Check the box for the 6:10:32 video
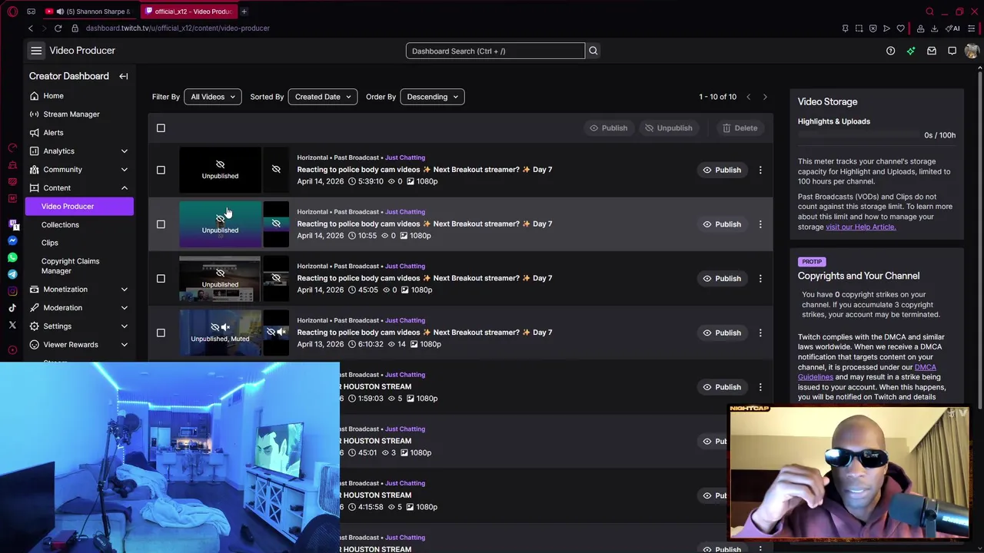This screenshot has width=984, height=553. (161, 333)
